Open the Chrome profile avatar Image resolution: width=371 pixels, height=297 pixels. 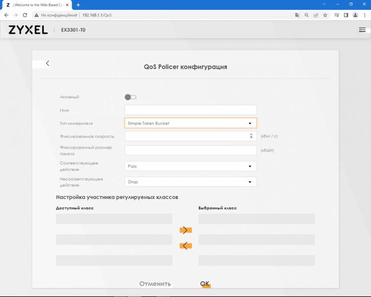355,15
